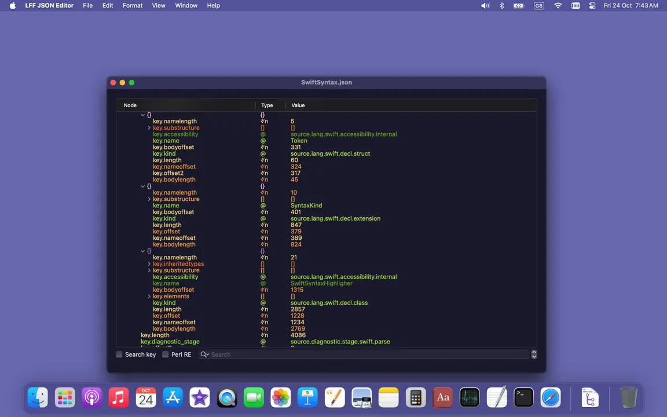
Task: Select the value SyntaxKind
Action: tap(306, 206)
